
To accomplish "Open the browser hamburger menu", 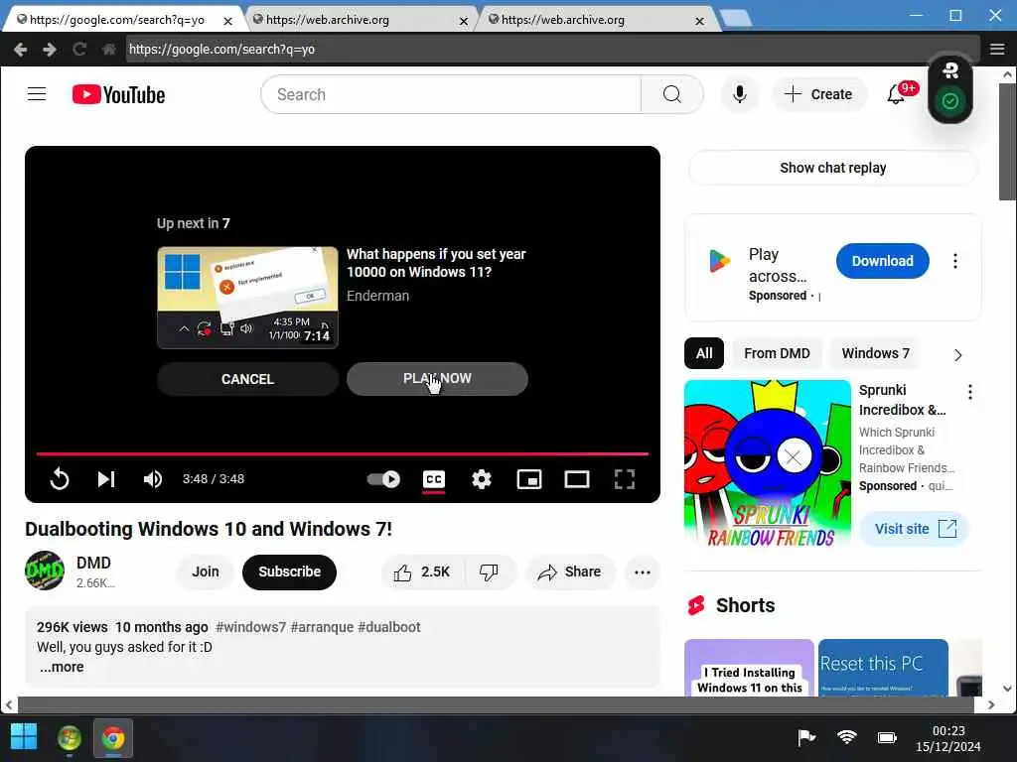I will click(x=997, y=50).
